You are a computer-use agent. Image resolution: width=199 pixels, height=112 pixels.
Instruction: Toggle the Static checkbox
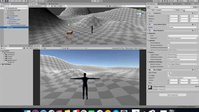tap(192, 7)
